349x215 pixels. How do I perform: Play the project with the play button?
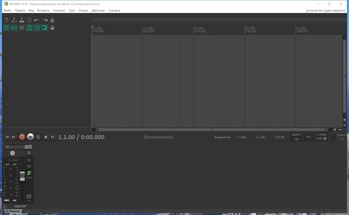point(30,137)
